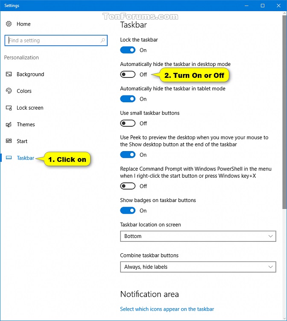This screenshot has width=287, height=321.
Task: Click the Lock screen icon
Action: (x=9, y=108)
